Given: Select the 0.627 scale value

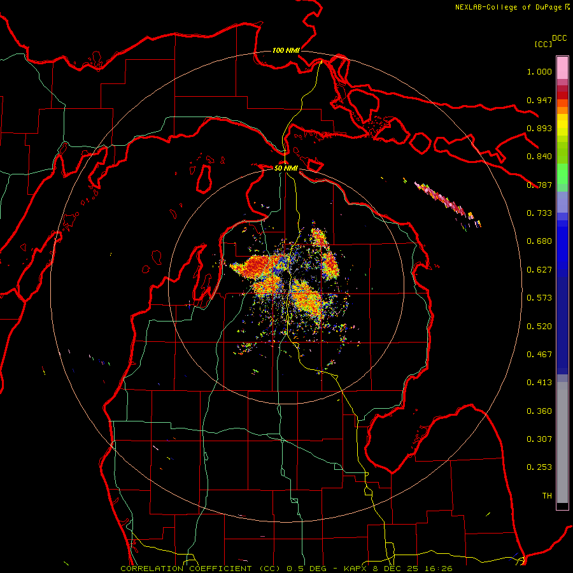Looking at the screenshot, I should [x=539, y=270].
